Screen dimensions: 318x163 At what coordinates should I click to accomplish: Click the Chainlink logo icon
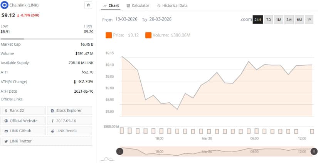tap(5, 5)
